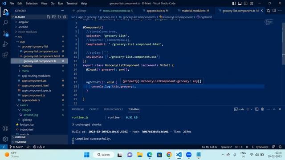Toggle primary side bar visibility
Image resolution: width=285 pixels, height=160 pixels.
tap(234, 3)
